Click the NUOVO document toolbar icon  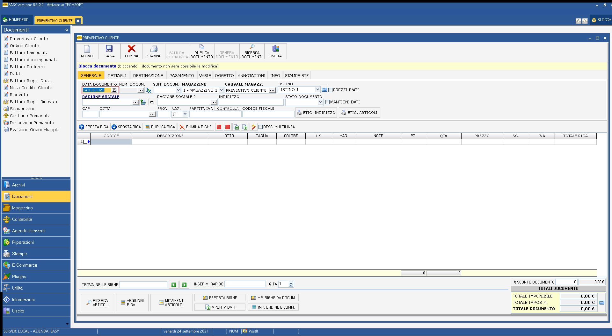pyautogui.click(x=87, y=51)
